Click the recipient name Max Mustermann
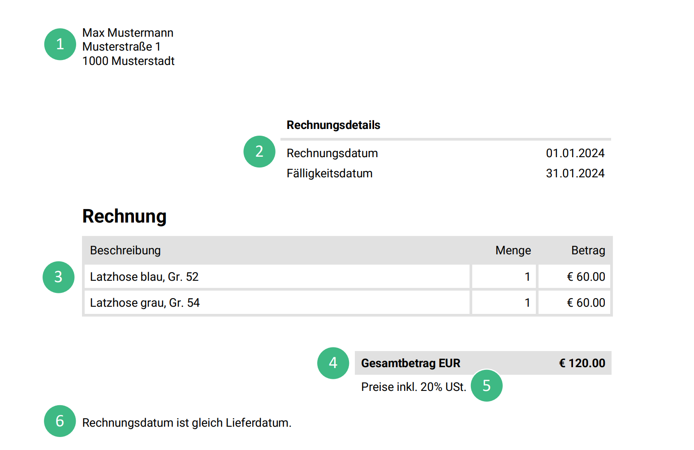Viewport: 694px width, 450px height. (x=128, y=33)
